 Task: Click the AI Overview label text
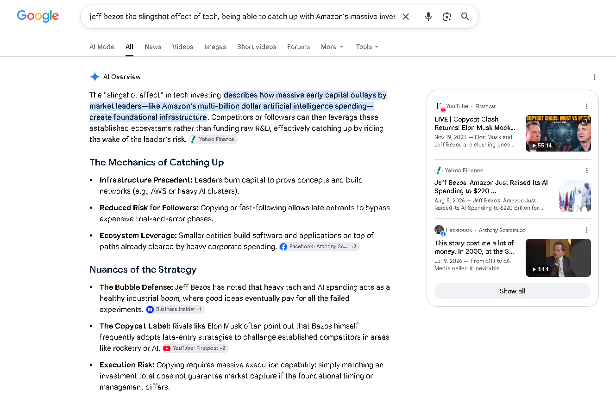pos(122,77)
